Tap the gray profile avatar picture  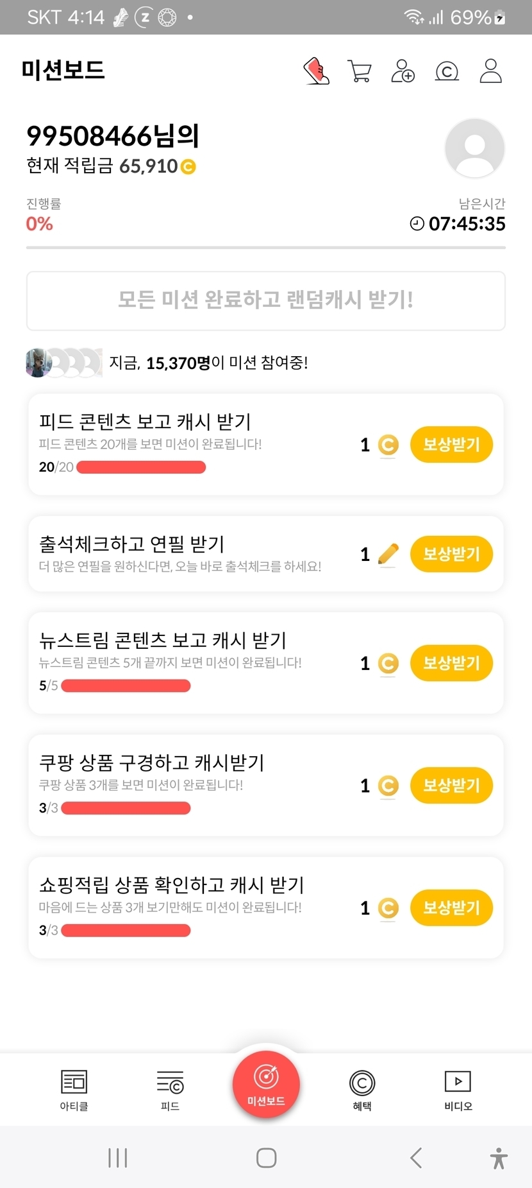(474, 148)
